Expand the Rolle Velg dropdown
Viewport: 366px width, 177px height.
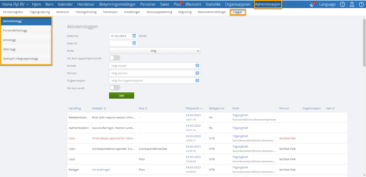[155, 51]
